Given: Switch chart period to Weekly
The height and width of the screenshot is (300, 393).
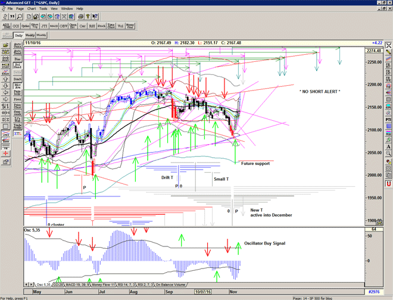Looking at the screenshot, I should pyautogui.click(x=30, y=36).
